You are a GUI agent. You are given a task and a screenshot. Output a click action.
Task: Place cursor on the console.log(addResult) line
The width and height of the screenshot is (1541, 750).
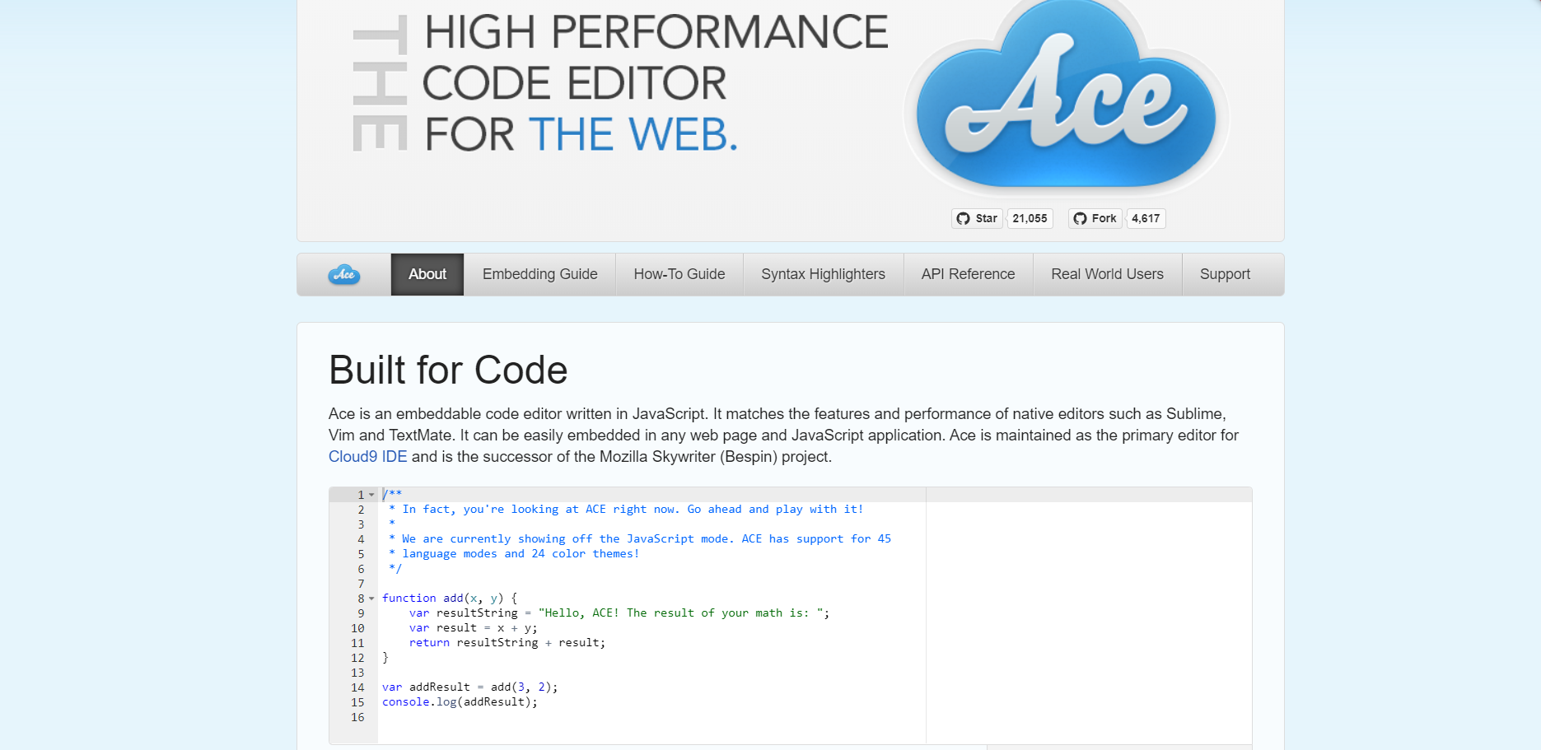click(x=460, y=702)
